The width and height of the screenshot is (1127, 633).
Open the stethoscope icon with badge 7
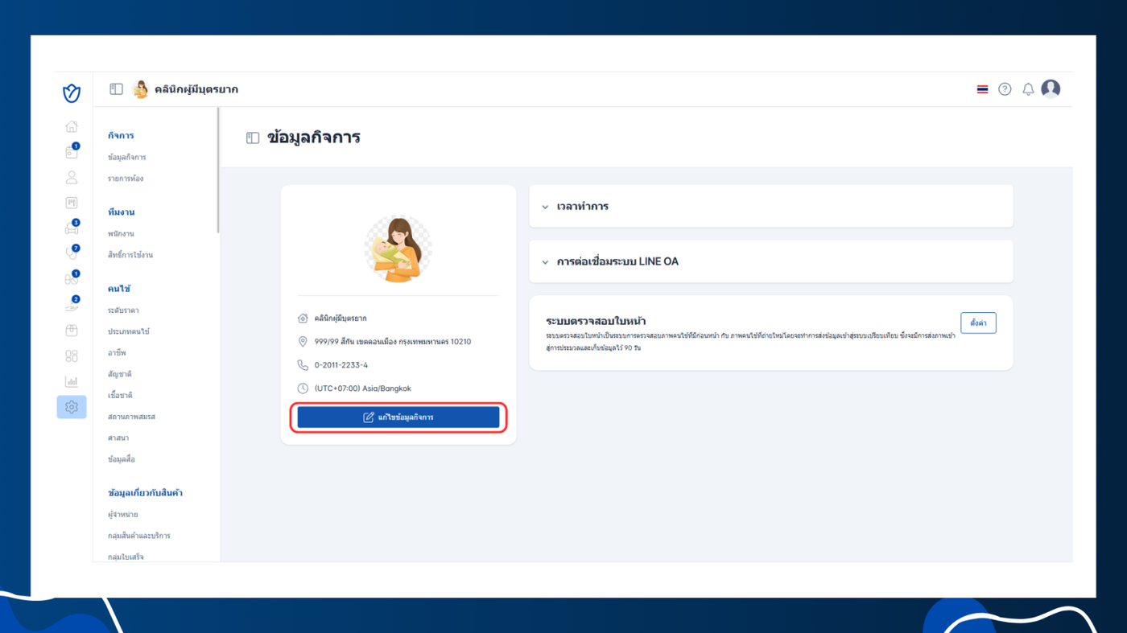(x=72, y=254)
